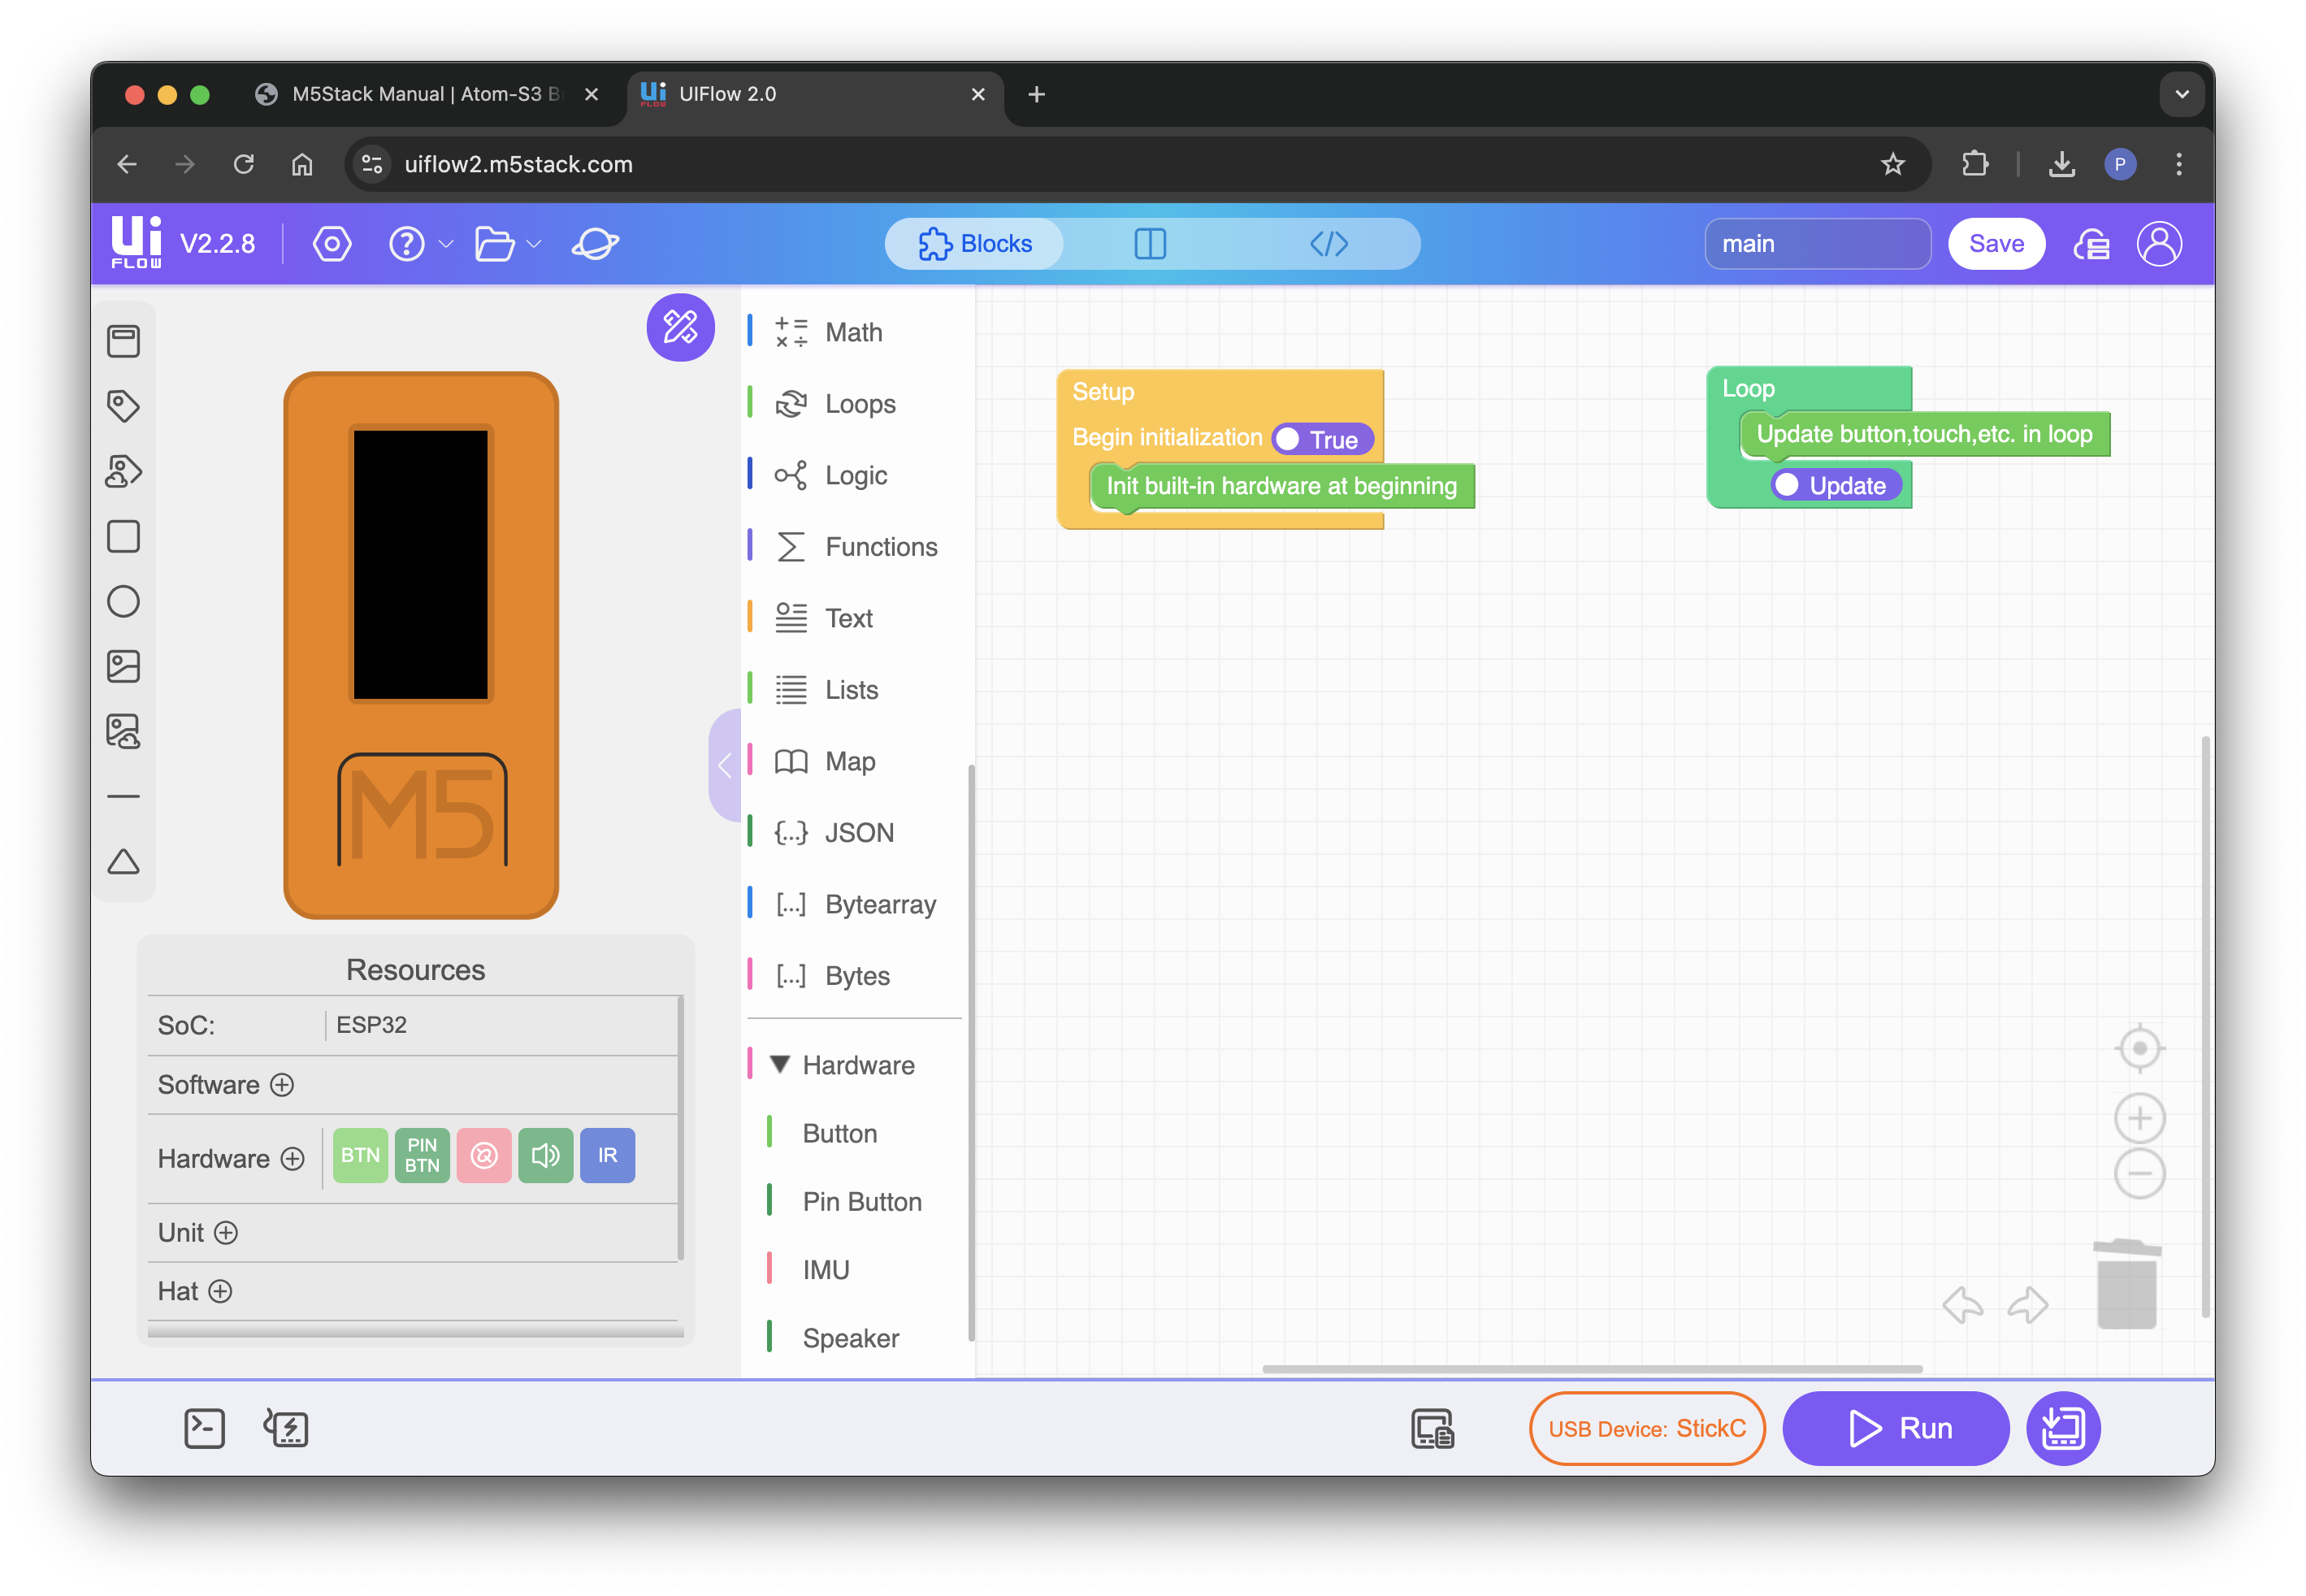Open the Button hardware blocks
This screenshot has height=1596, width=2306.
(x=840, y=1134)
